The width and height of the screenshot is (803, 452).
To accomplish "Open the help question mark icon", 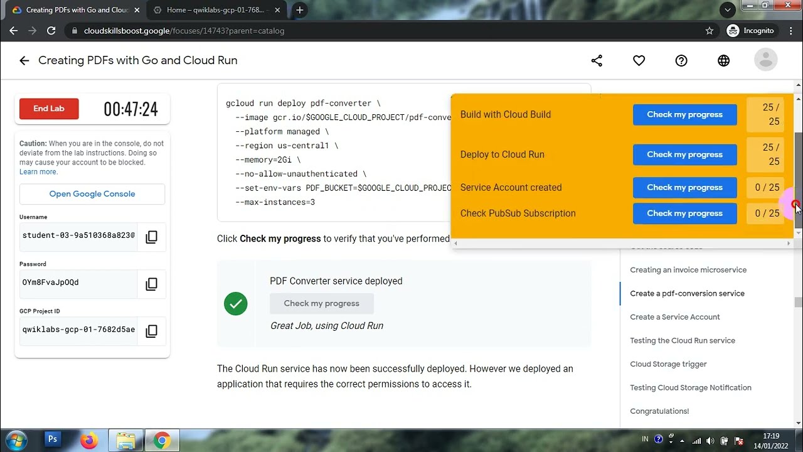I will (x=681, y=60).
